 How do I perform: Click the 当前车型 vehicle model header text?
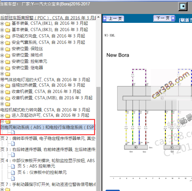pos(45,4)
